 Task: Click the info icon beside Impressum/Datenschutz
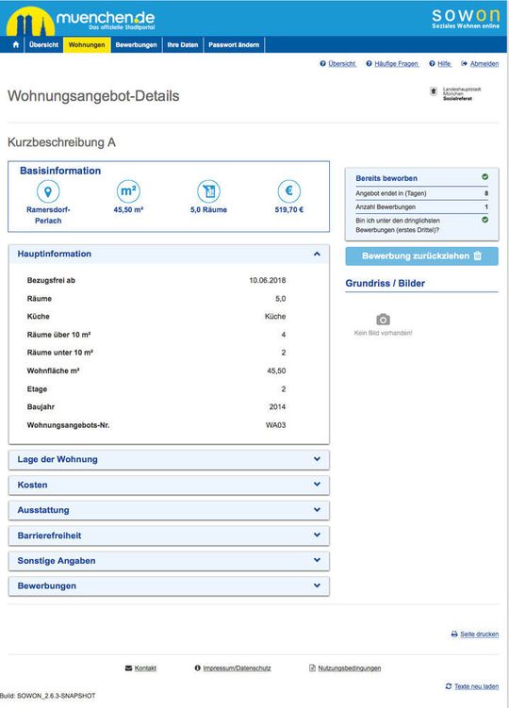point(197,667)
